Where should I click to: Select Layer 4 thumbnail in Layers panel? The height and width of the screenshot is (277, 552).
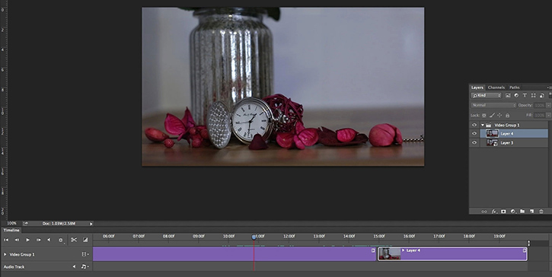(x=492, y=133)
